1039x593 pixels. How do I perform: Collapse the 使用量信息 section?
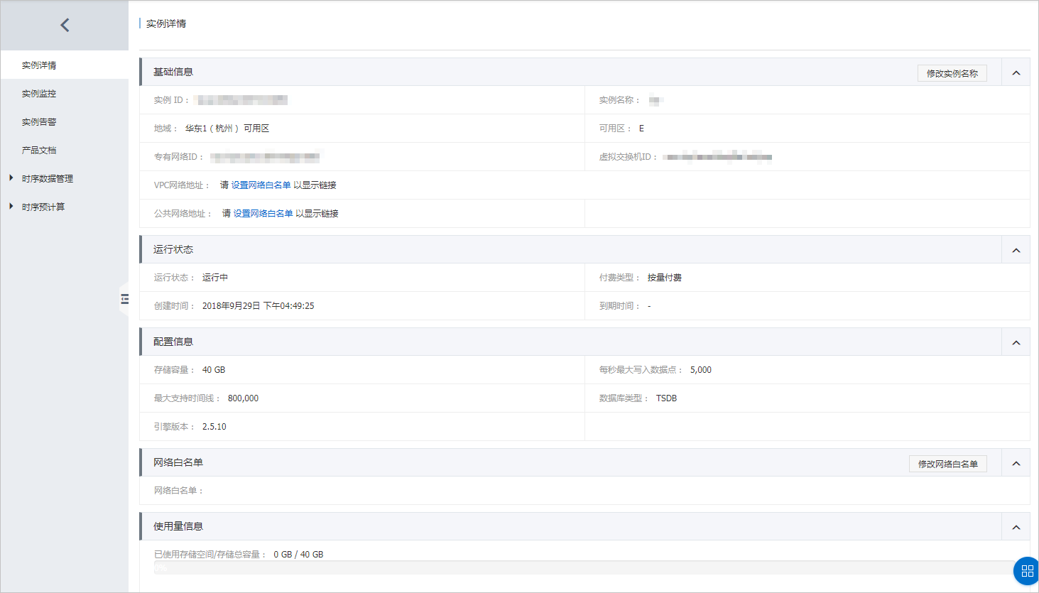tap(1016, 527)
